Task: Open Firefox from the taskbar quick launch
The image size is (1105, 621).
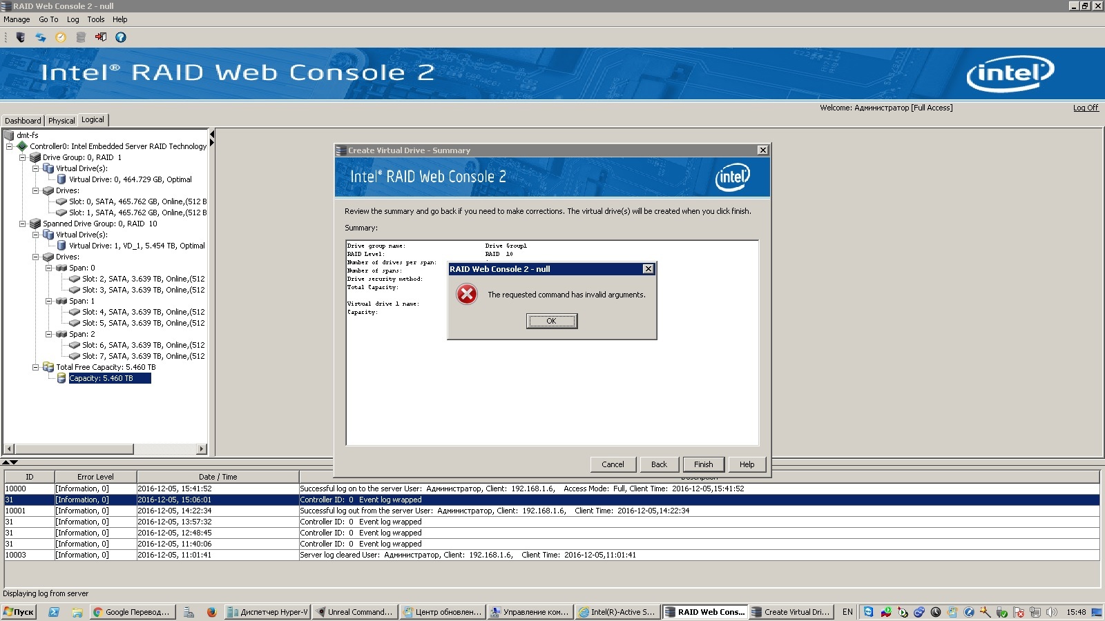Action: pos(211,612)
